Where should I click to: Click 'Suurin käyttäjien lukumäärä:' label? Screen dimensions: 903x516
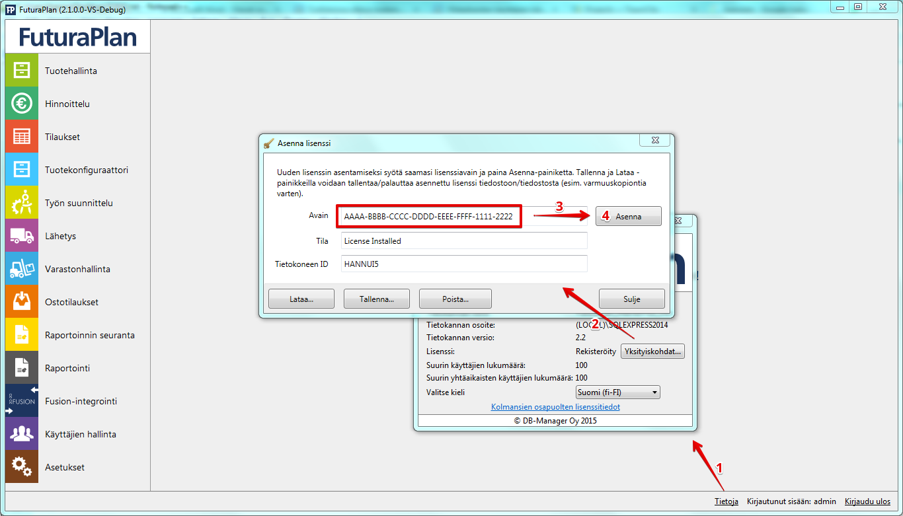click(476, 365)
